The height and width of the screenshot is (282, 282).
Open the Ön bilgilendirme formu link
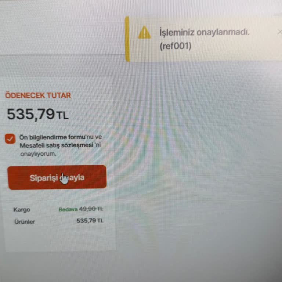[x=53, y=137]
